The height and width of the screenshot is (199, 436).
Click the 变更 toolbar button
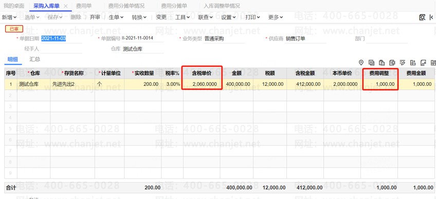tap(161, 17)
